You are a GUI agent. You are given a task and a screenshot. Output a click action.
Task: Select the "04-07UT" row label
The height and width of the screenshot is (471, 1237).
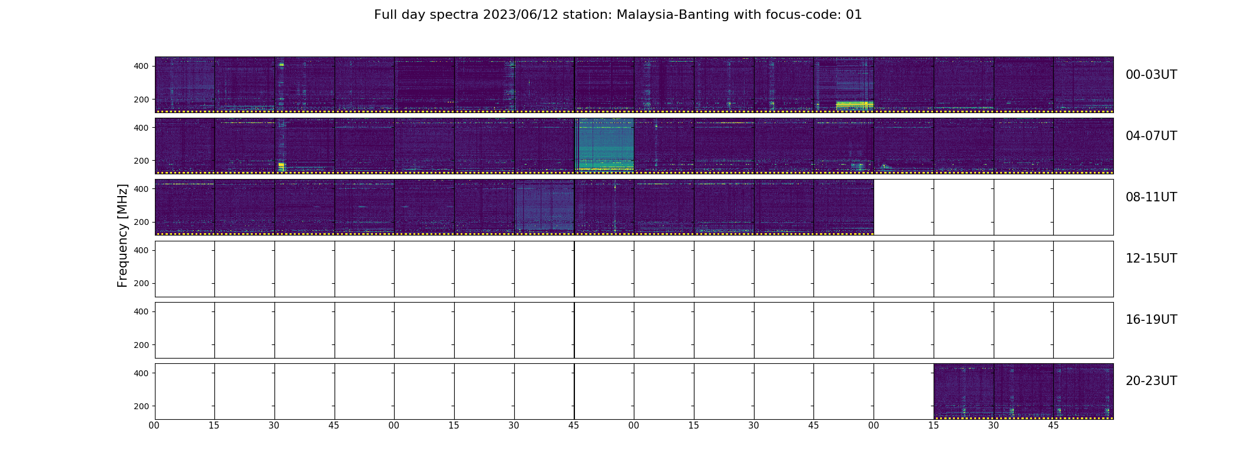[x=1151, y=136]
